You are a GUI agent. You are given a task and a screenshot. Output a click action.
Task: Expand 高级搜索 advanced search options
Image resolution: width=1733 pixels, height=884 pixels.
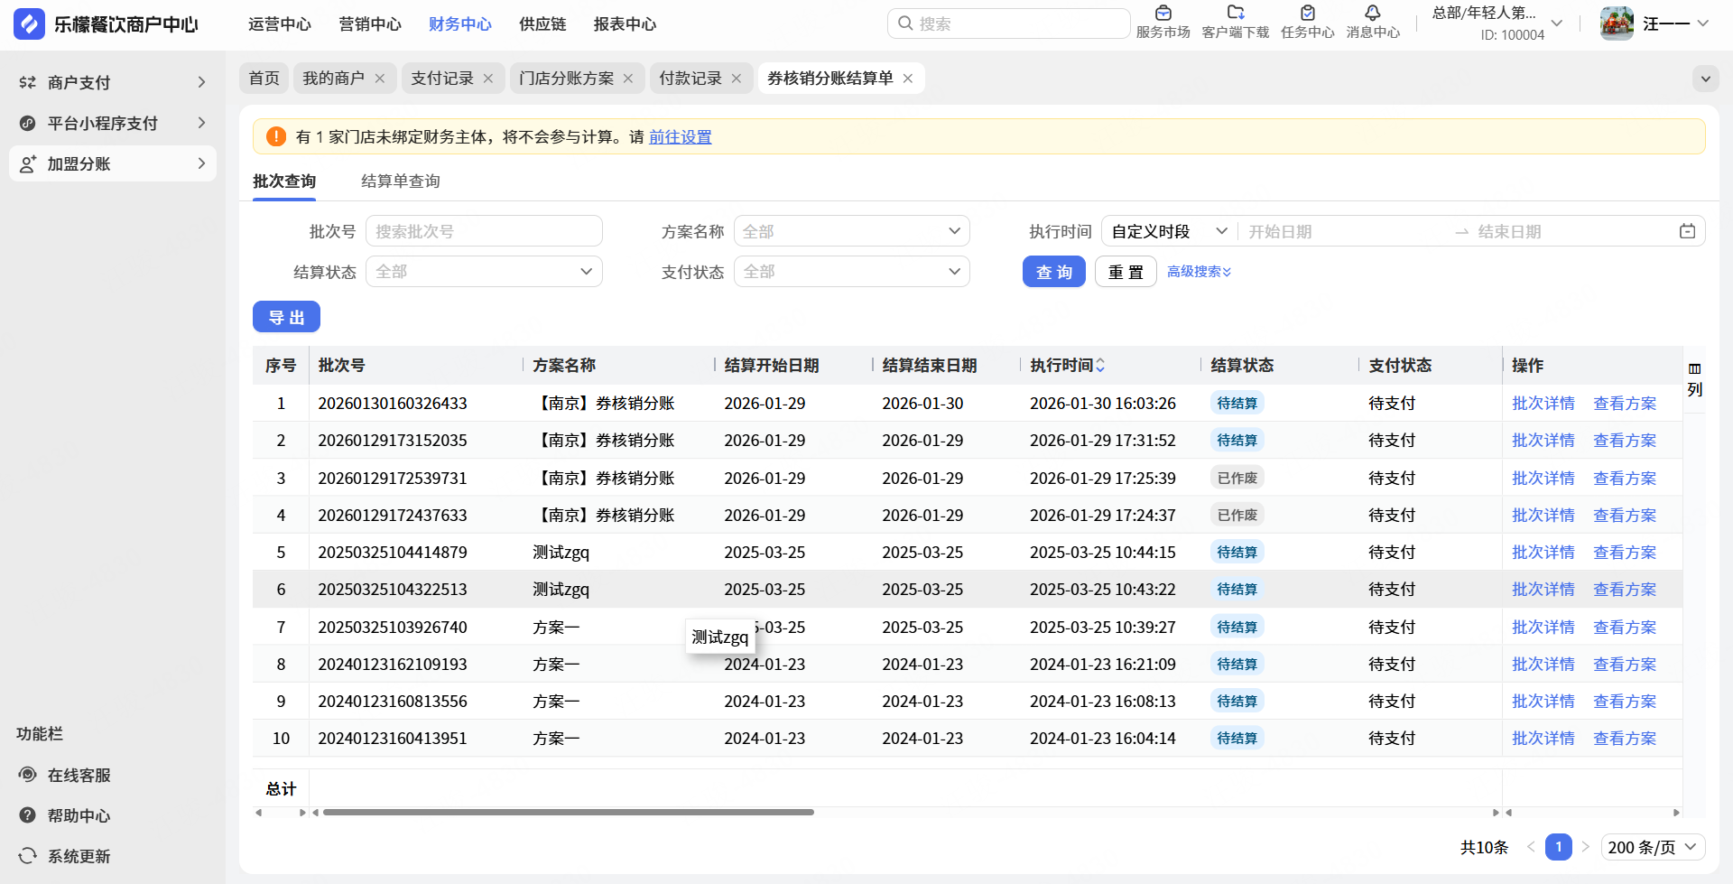point(1199,272)
